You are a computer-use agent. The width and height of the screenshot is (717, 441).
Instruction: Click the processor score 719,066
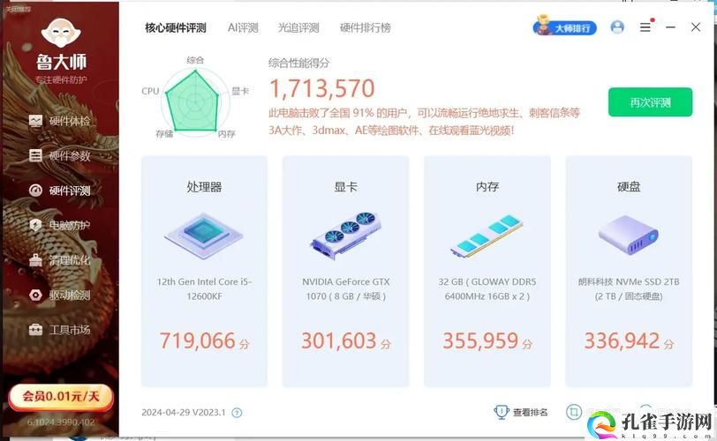(198, 340)
